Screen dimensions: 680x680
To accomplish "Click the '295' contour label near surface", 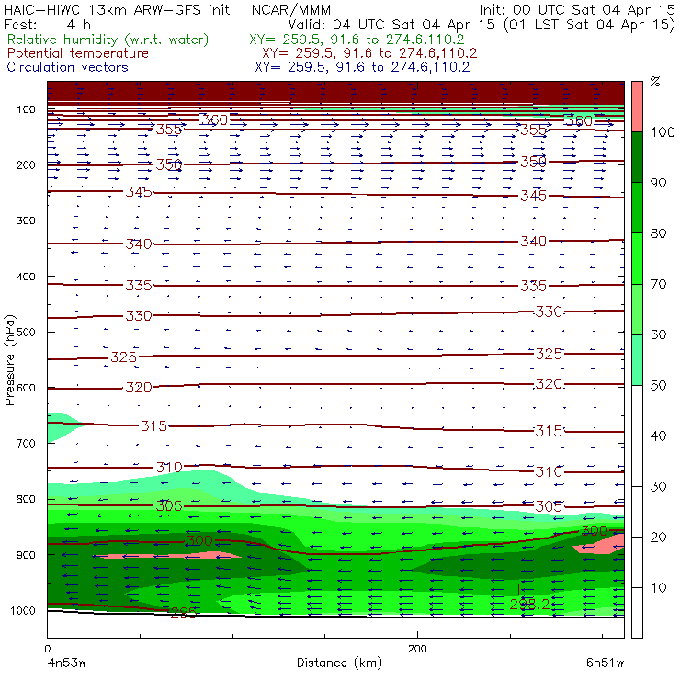I will (184, 612).
